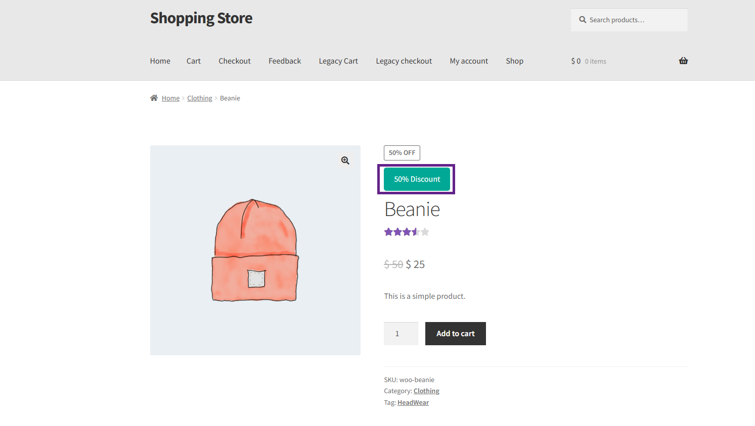Select the Feedback navigation item
This screenshot has height=426, width=755.
[x=284, y=61]
